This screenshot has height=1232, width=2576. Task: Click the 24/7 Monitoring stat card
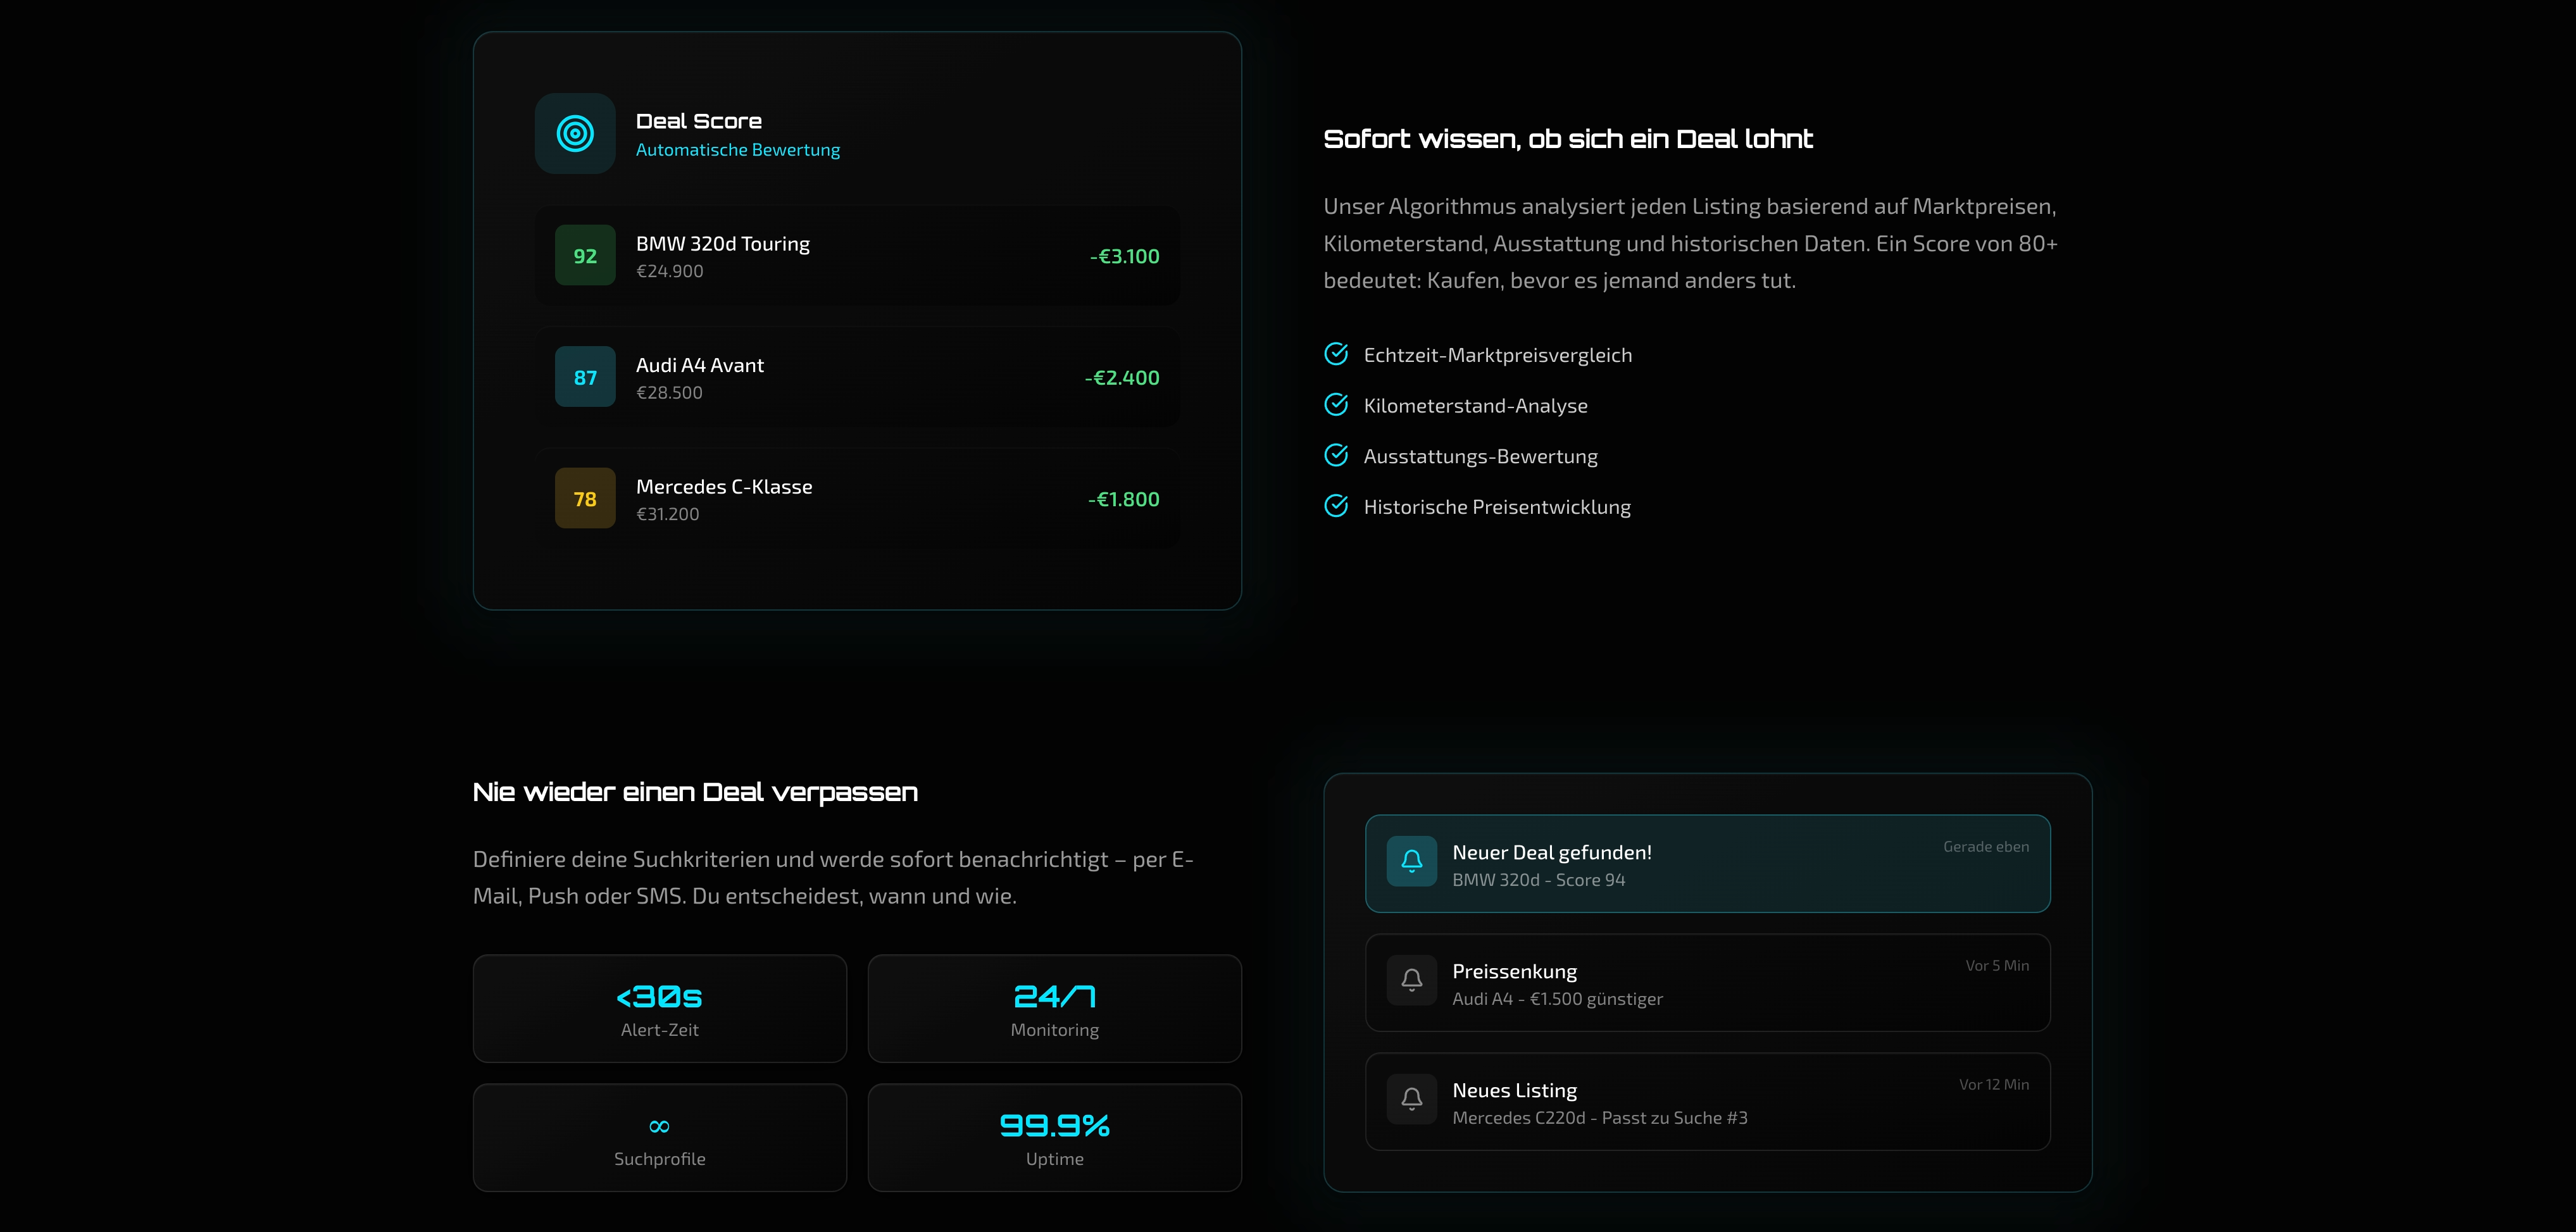1055,1008
